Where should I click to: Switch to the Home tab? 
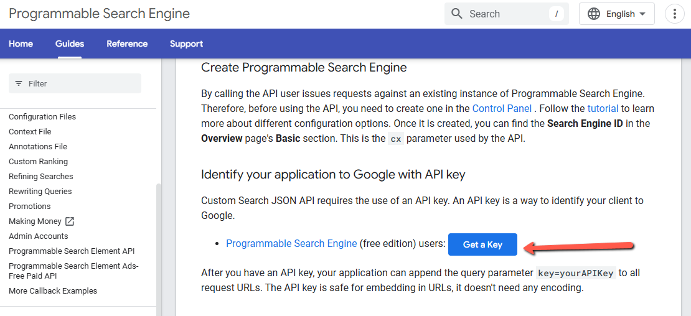click(x=21, y=44)
